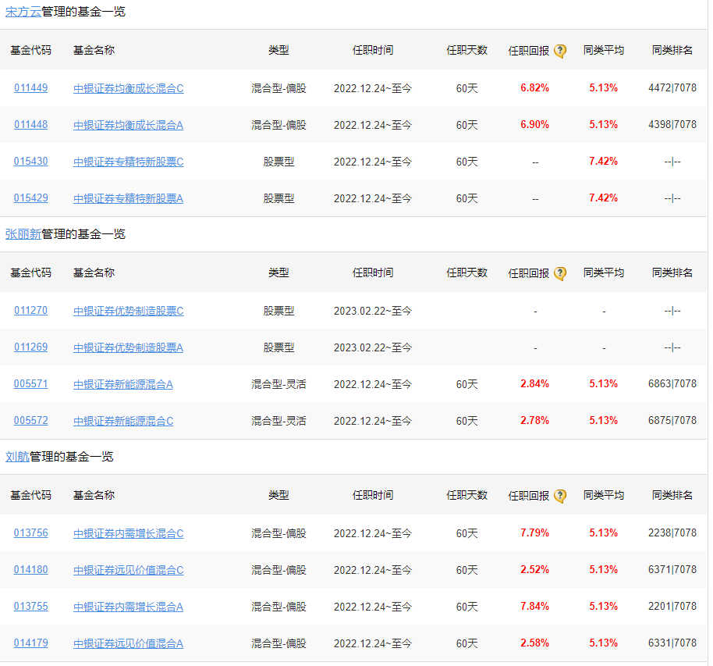Select the 2.58% return value
This screenshot has height=666, width=713.
pyautogui.click(x=535, y=643)
